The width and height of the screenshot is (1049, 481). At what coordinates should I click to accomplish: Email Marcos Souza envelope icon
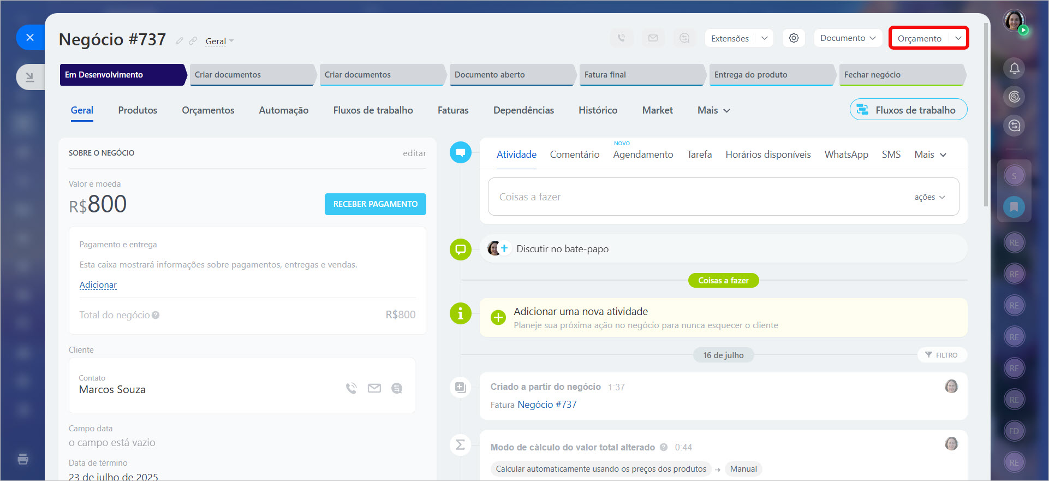click(x=374, y=388)
